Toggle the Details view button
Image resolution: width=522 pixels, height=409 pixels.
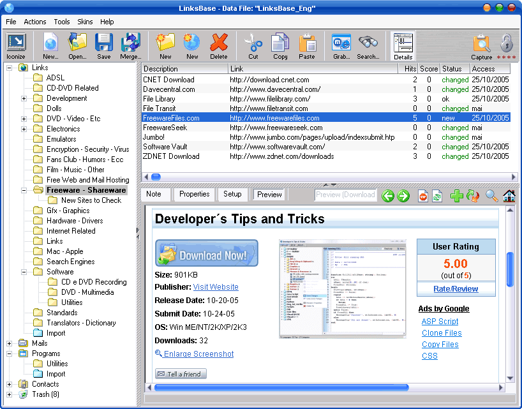coord(403,43)
